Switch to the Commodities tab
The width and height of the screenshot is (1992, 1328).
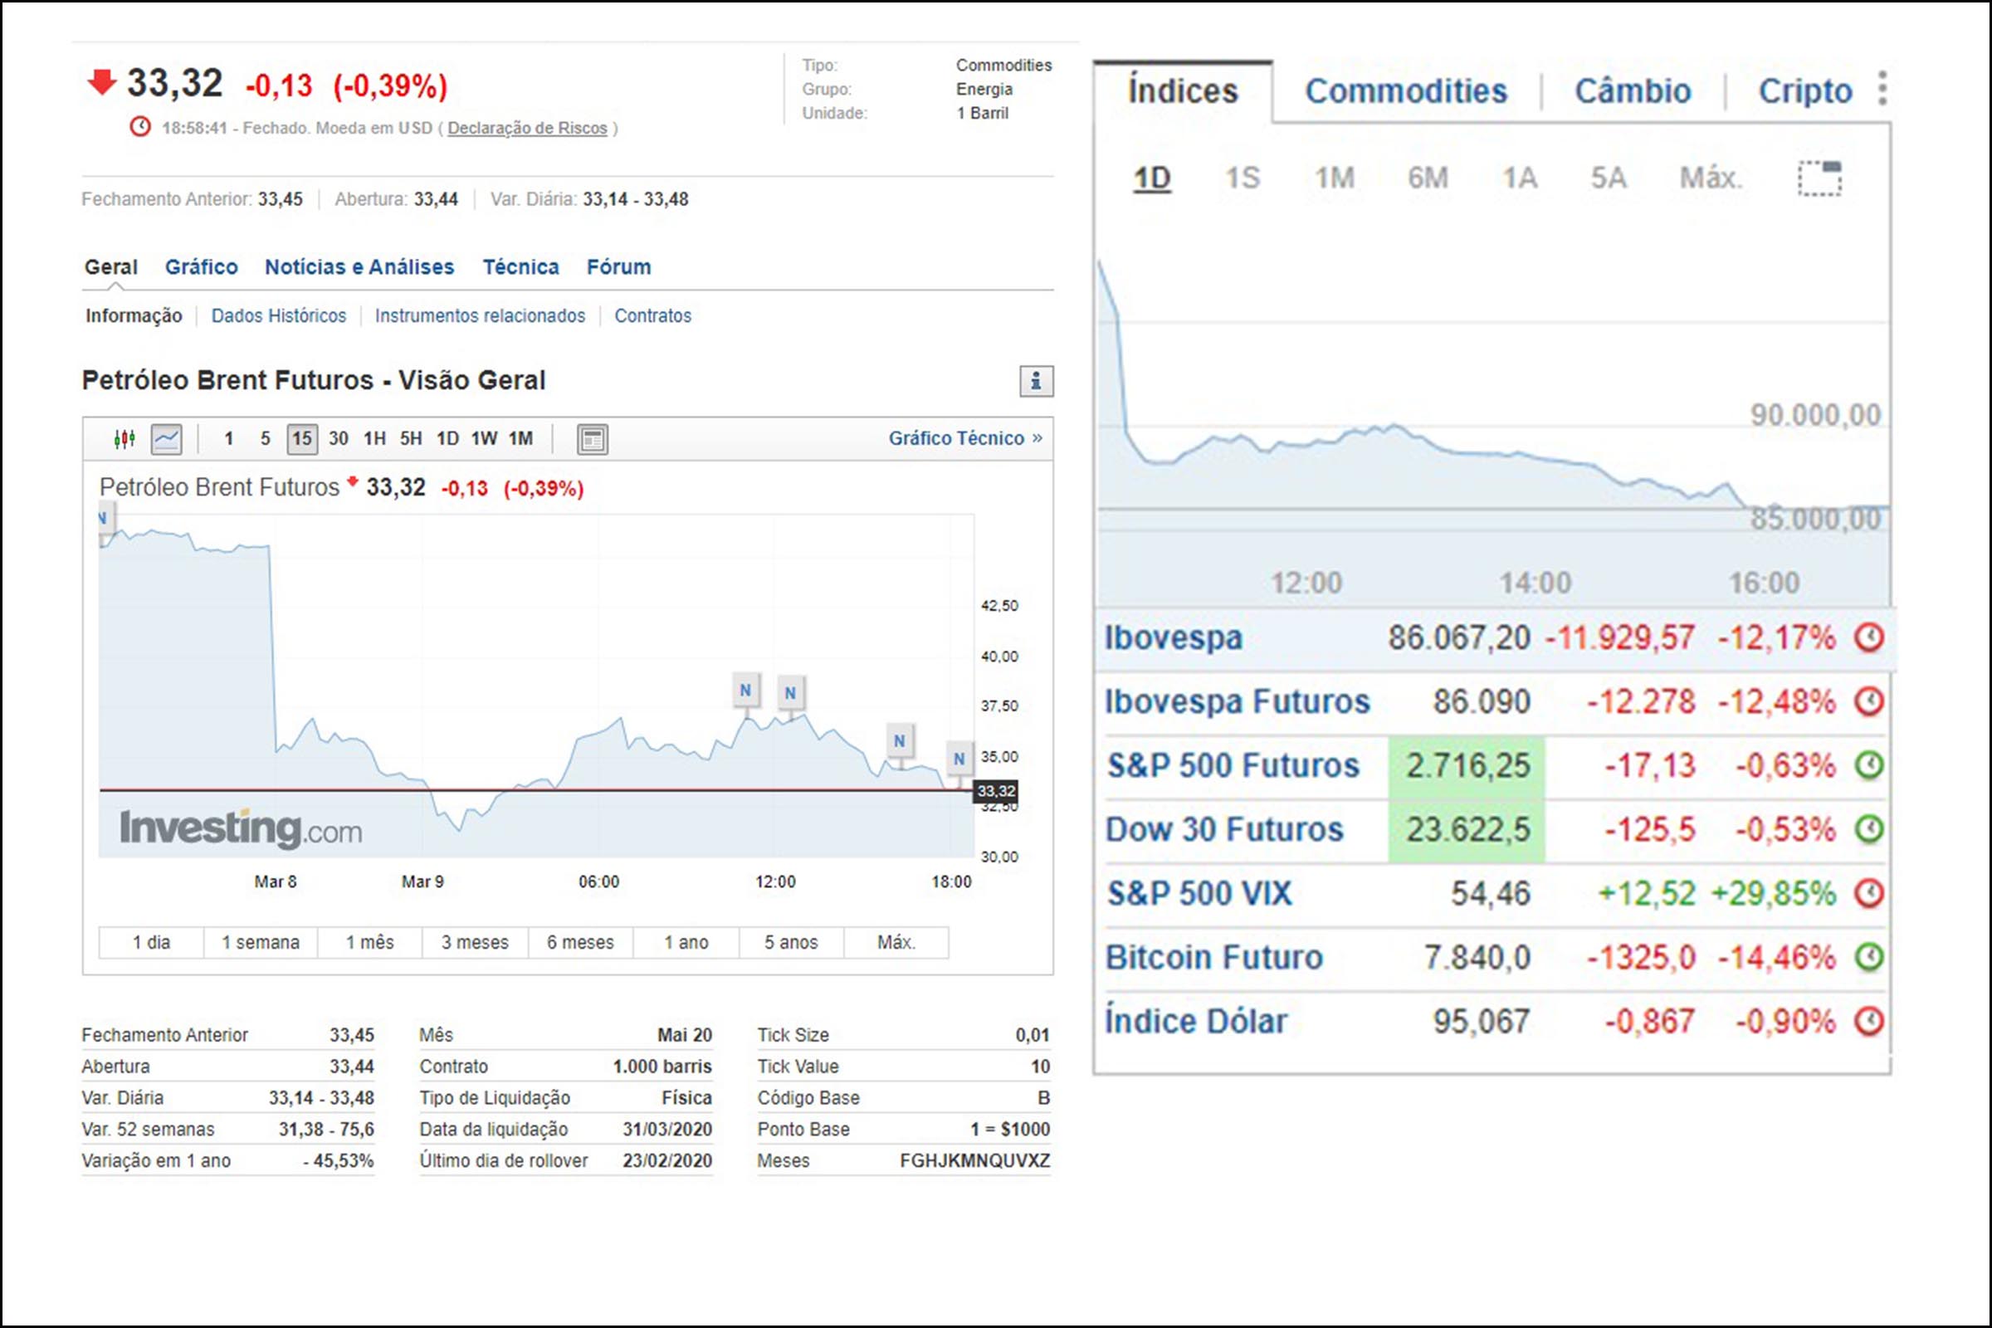(1405, 90)
